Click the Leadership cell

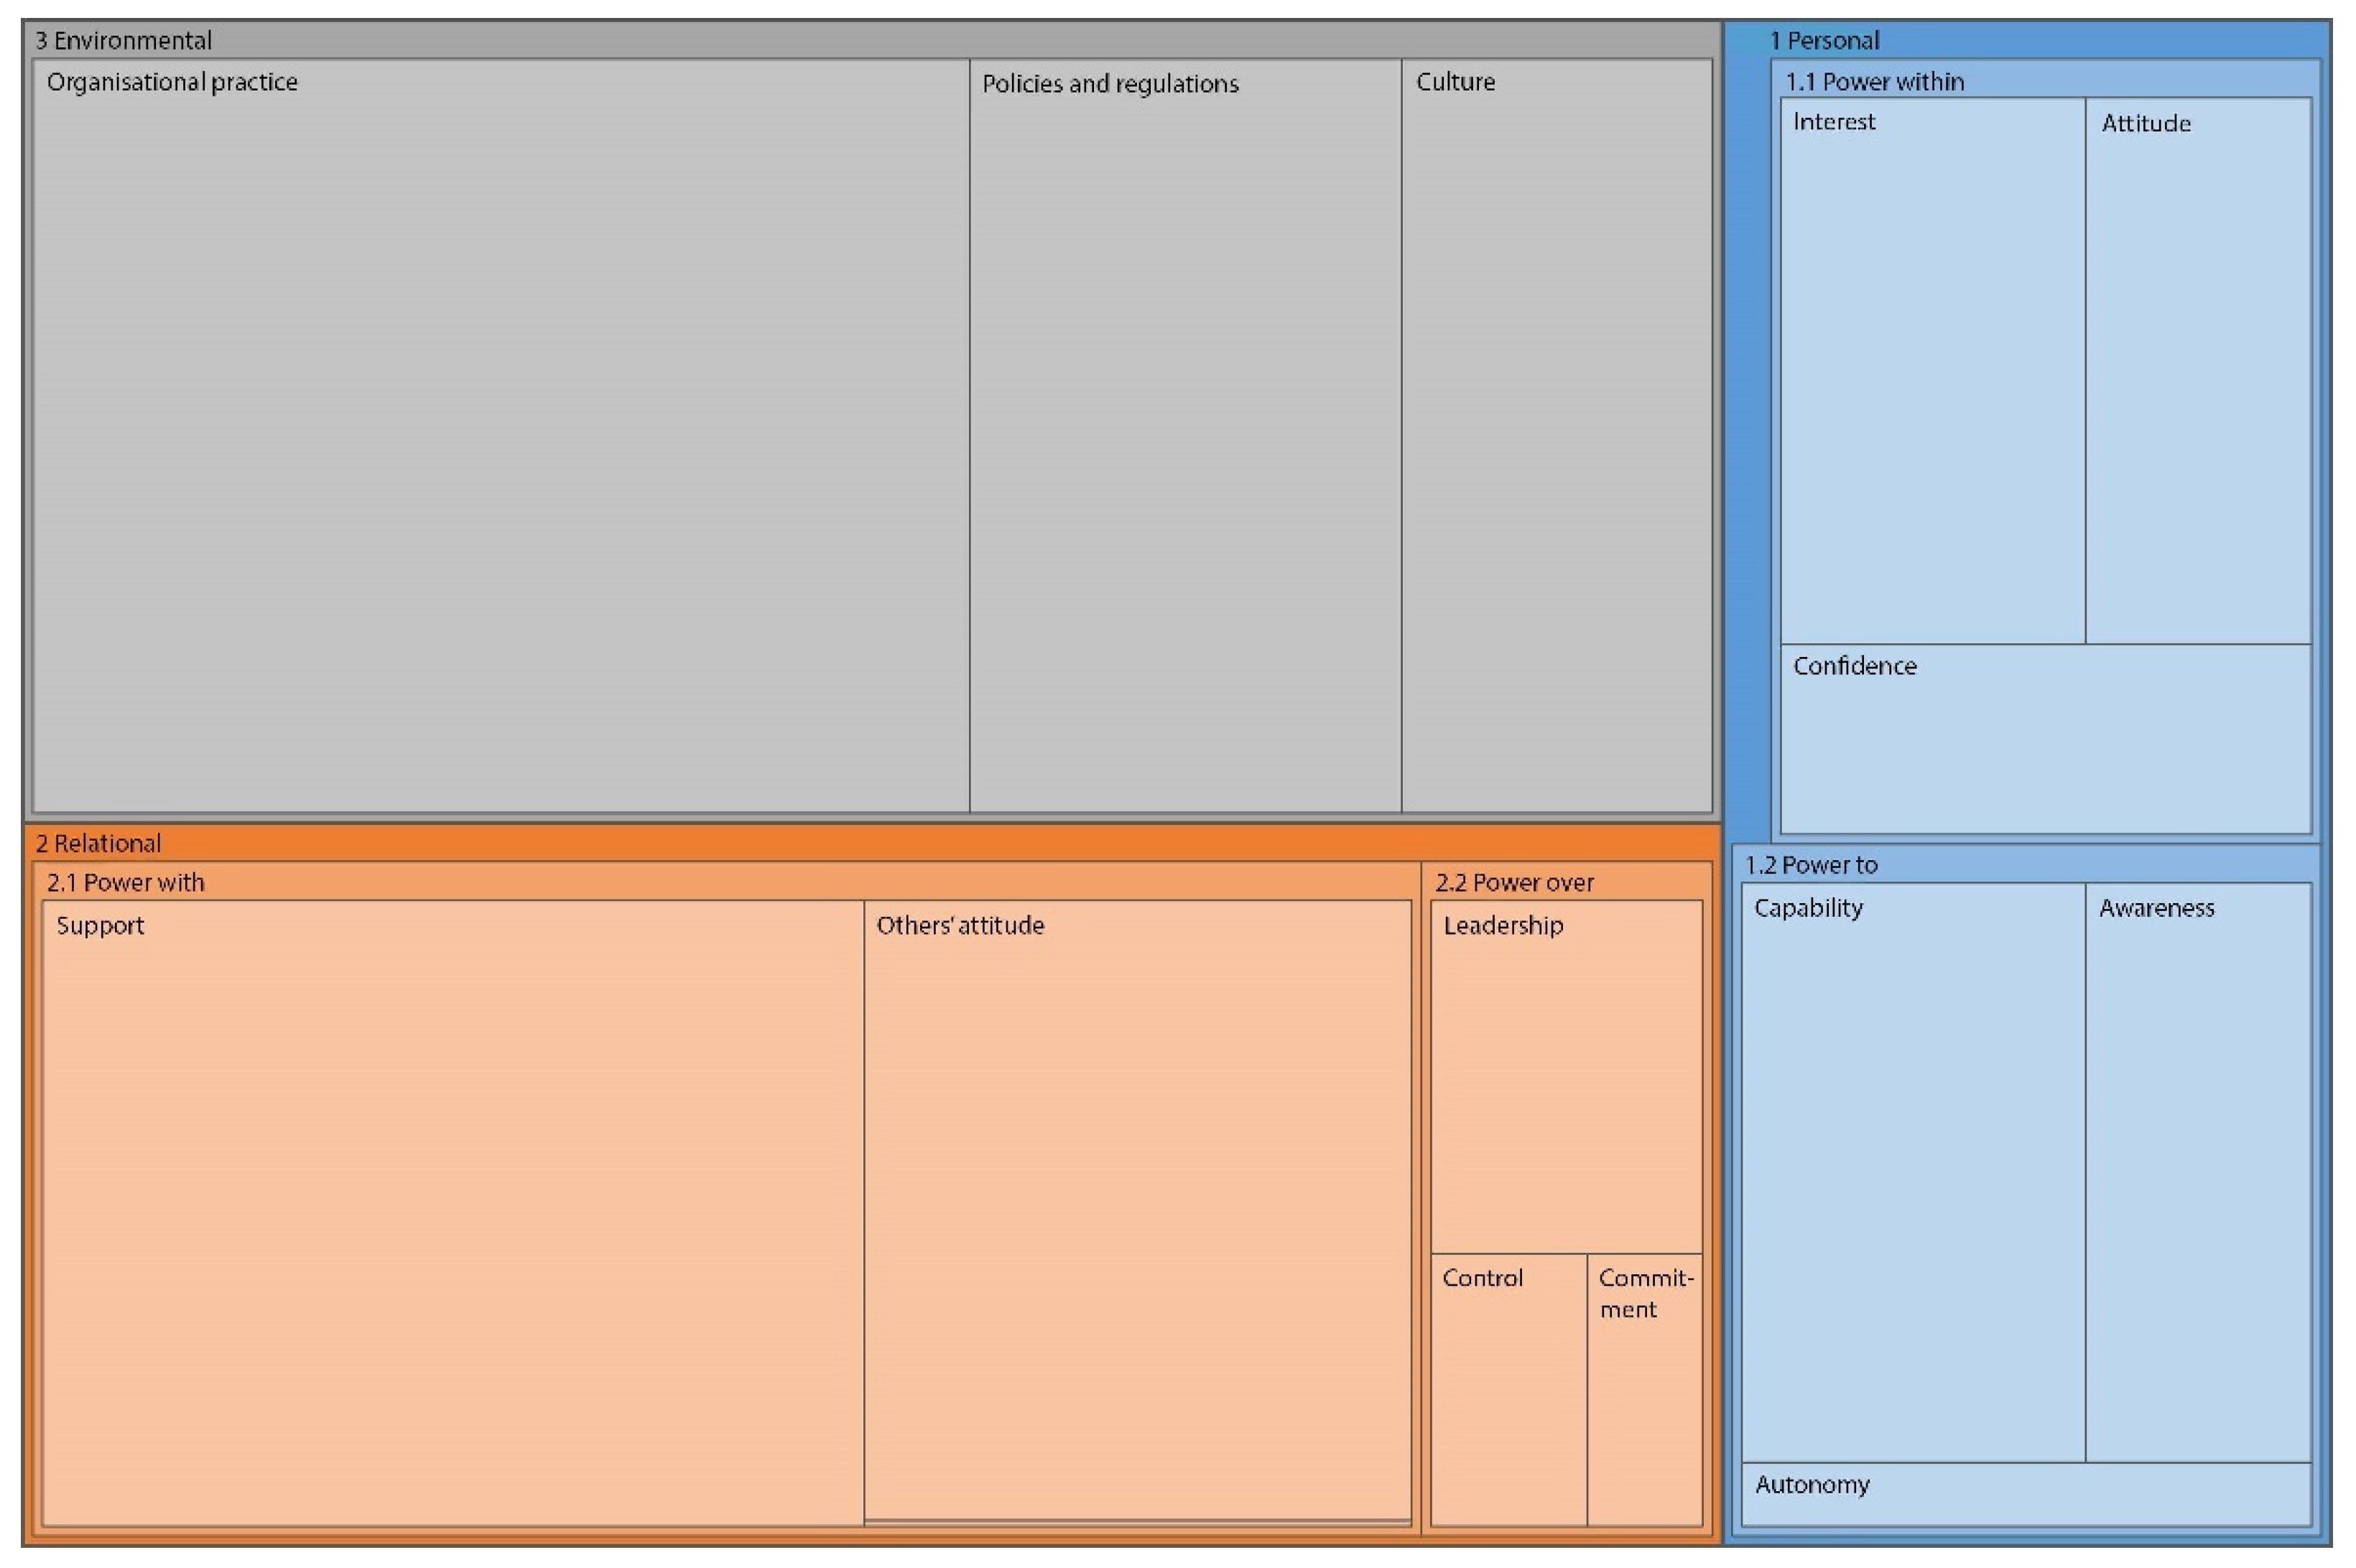1566,1076
